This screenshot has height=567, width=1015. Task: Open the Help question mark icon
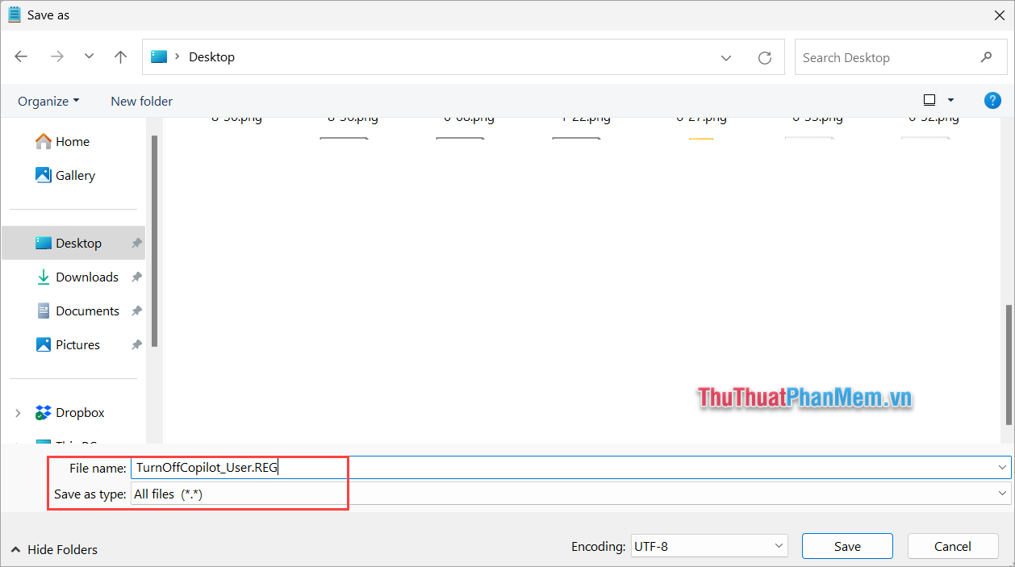[x=992, y=100]
